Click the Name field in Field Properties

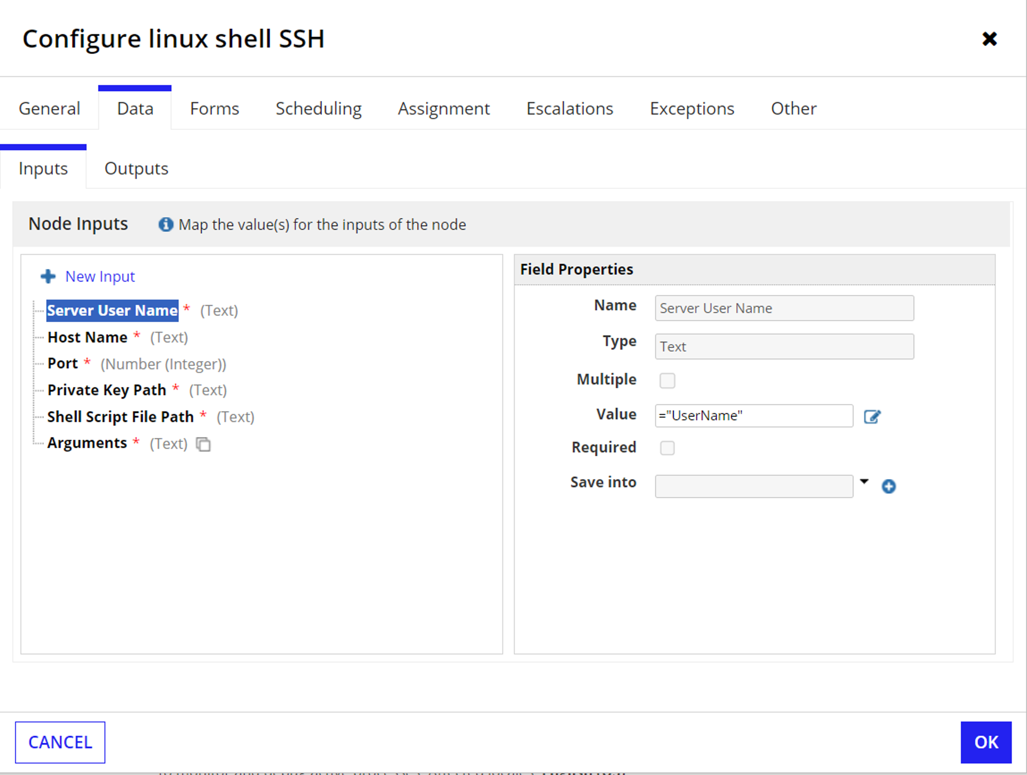[784, 308]
